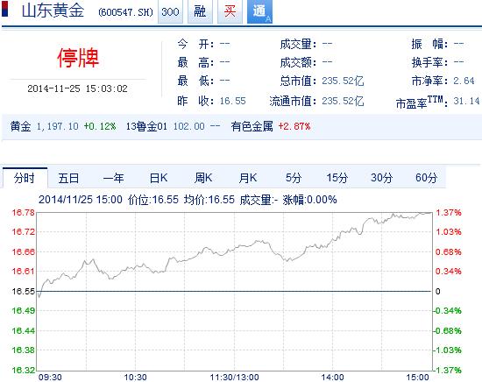The height and width of the screenshot is (382, 482).
Task: Click the red 买 buy badge
Action: click(230, 11)
